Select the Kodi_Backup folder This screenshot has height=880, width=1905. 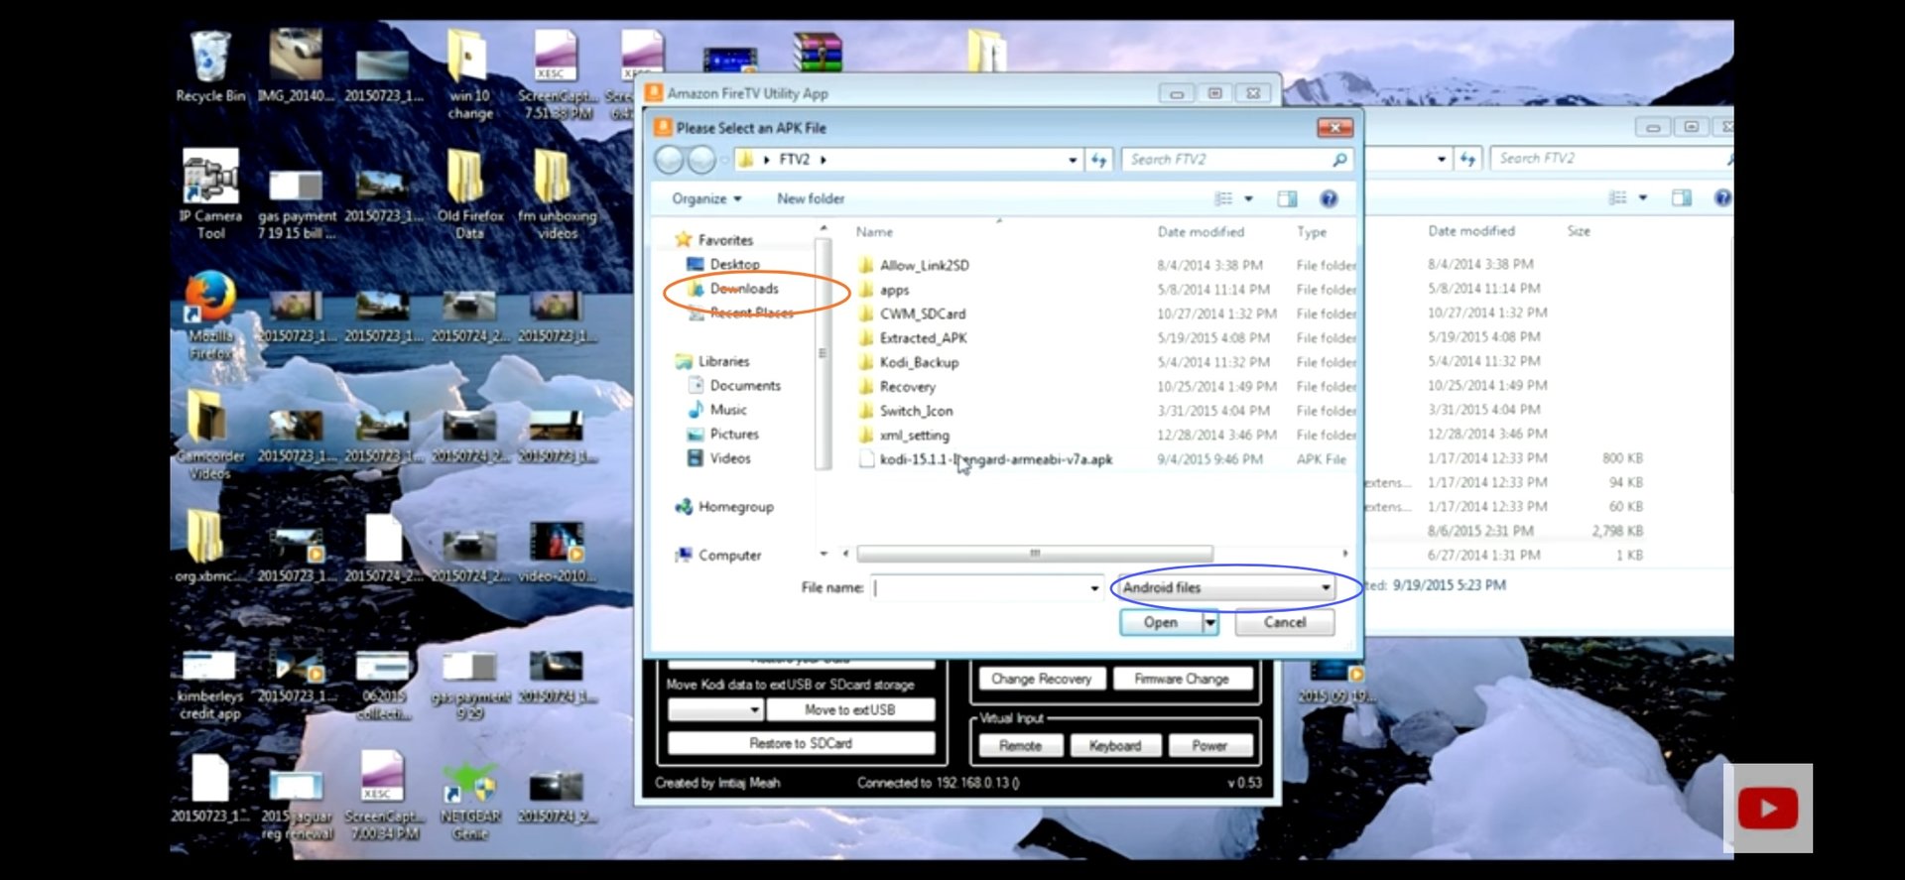[919, 362]
